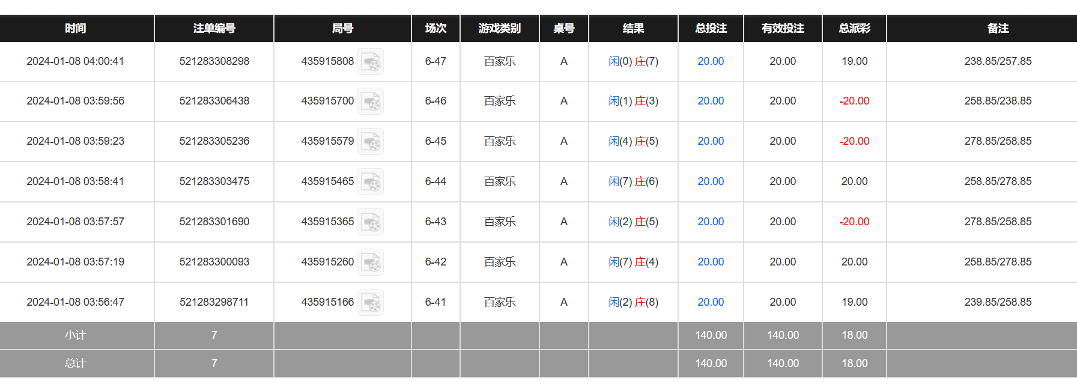
Task: Open video replay icon for round 435915700
Action: click(370, 102)
